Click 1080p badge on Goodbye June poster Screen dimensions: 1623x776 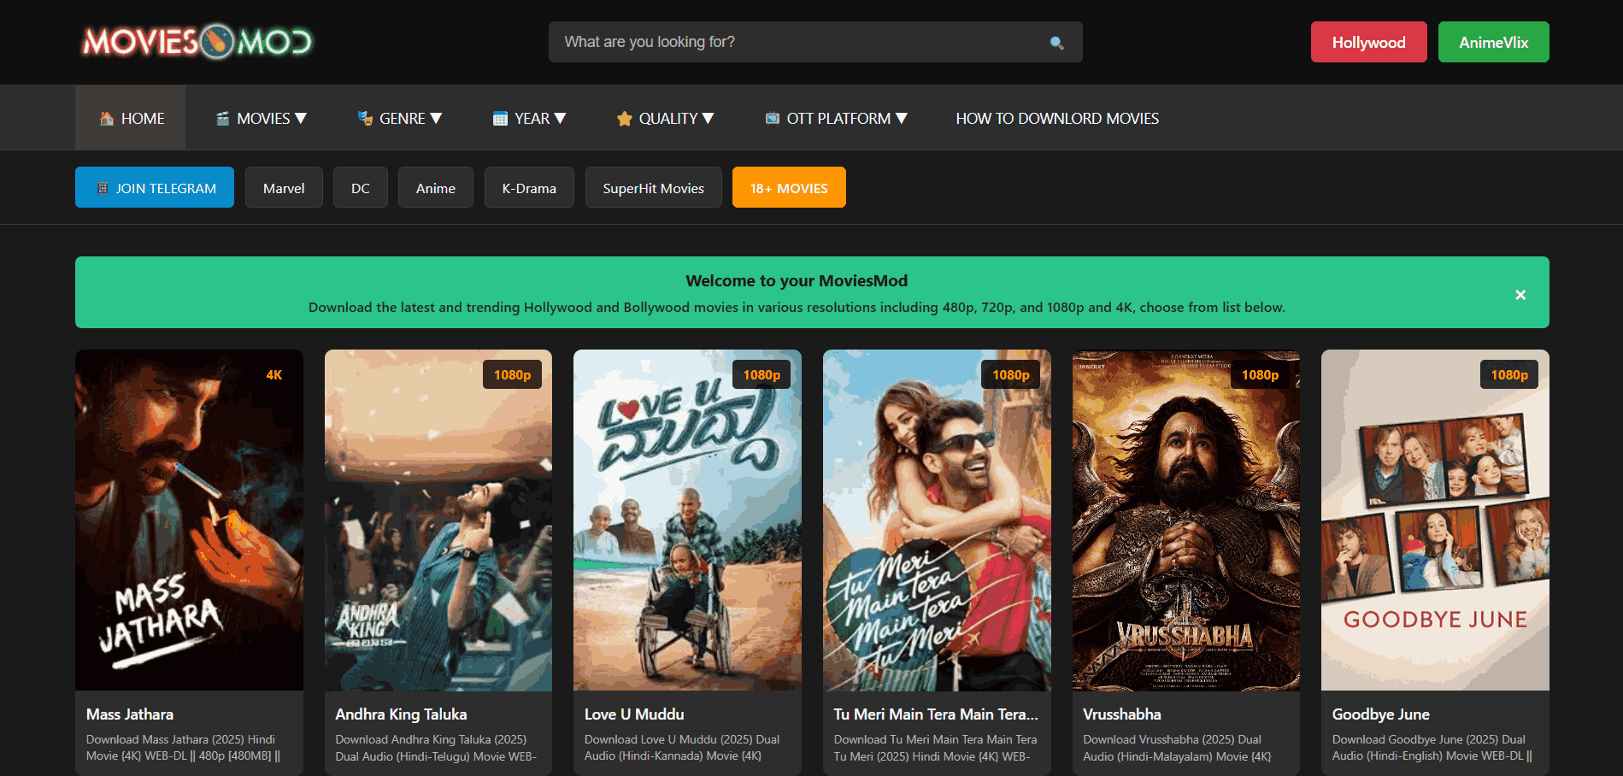click(x=1508, y=375)
